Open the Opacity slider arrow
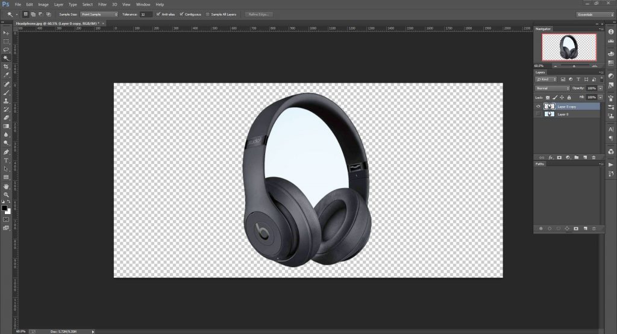Image resolution: width=617 pixels, height=334 pixels. [x=601, y=88]
